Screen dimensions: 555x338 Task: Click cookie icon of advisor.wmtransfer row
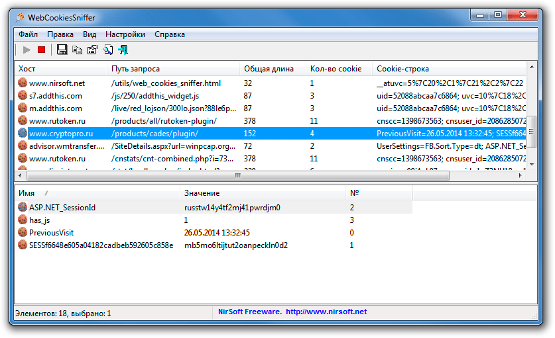pyautogui.click(x=23, y=146)
